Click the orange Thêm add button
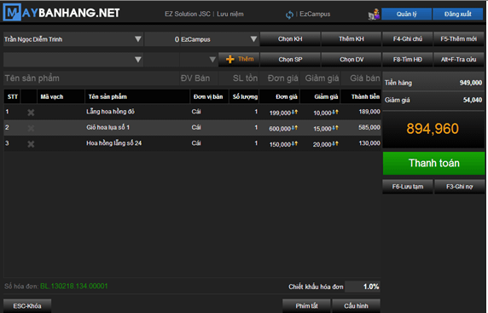488x313 pixels. point(239,59)
